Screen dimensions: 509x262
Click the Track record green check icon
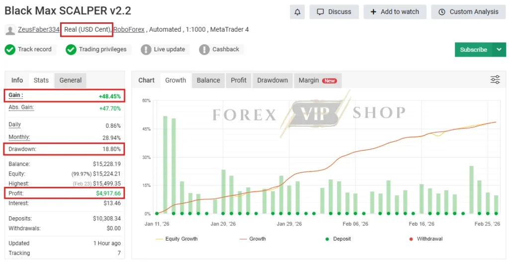10,50
